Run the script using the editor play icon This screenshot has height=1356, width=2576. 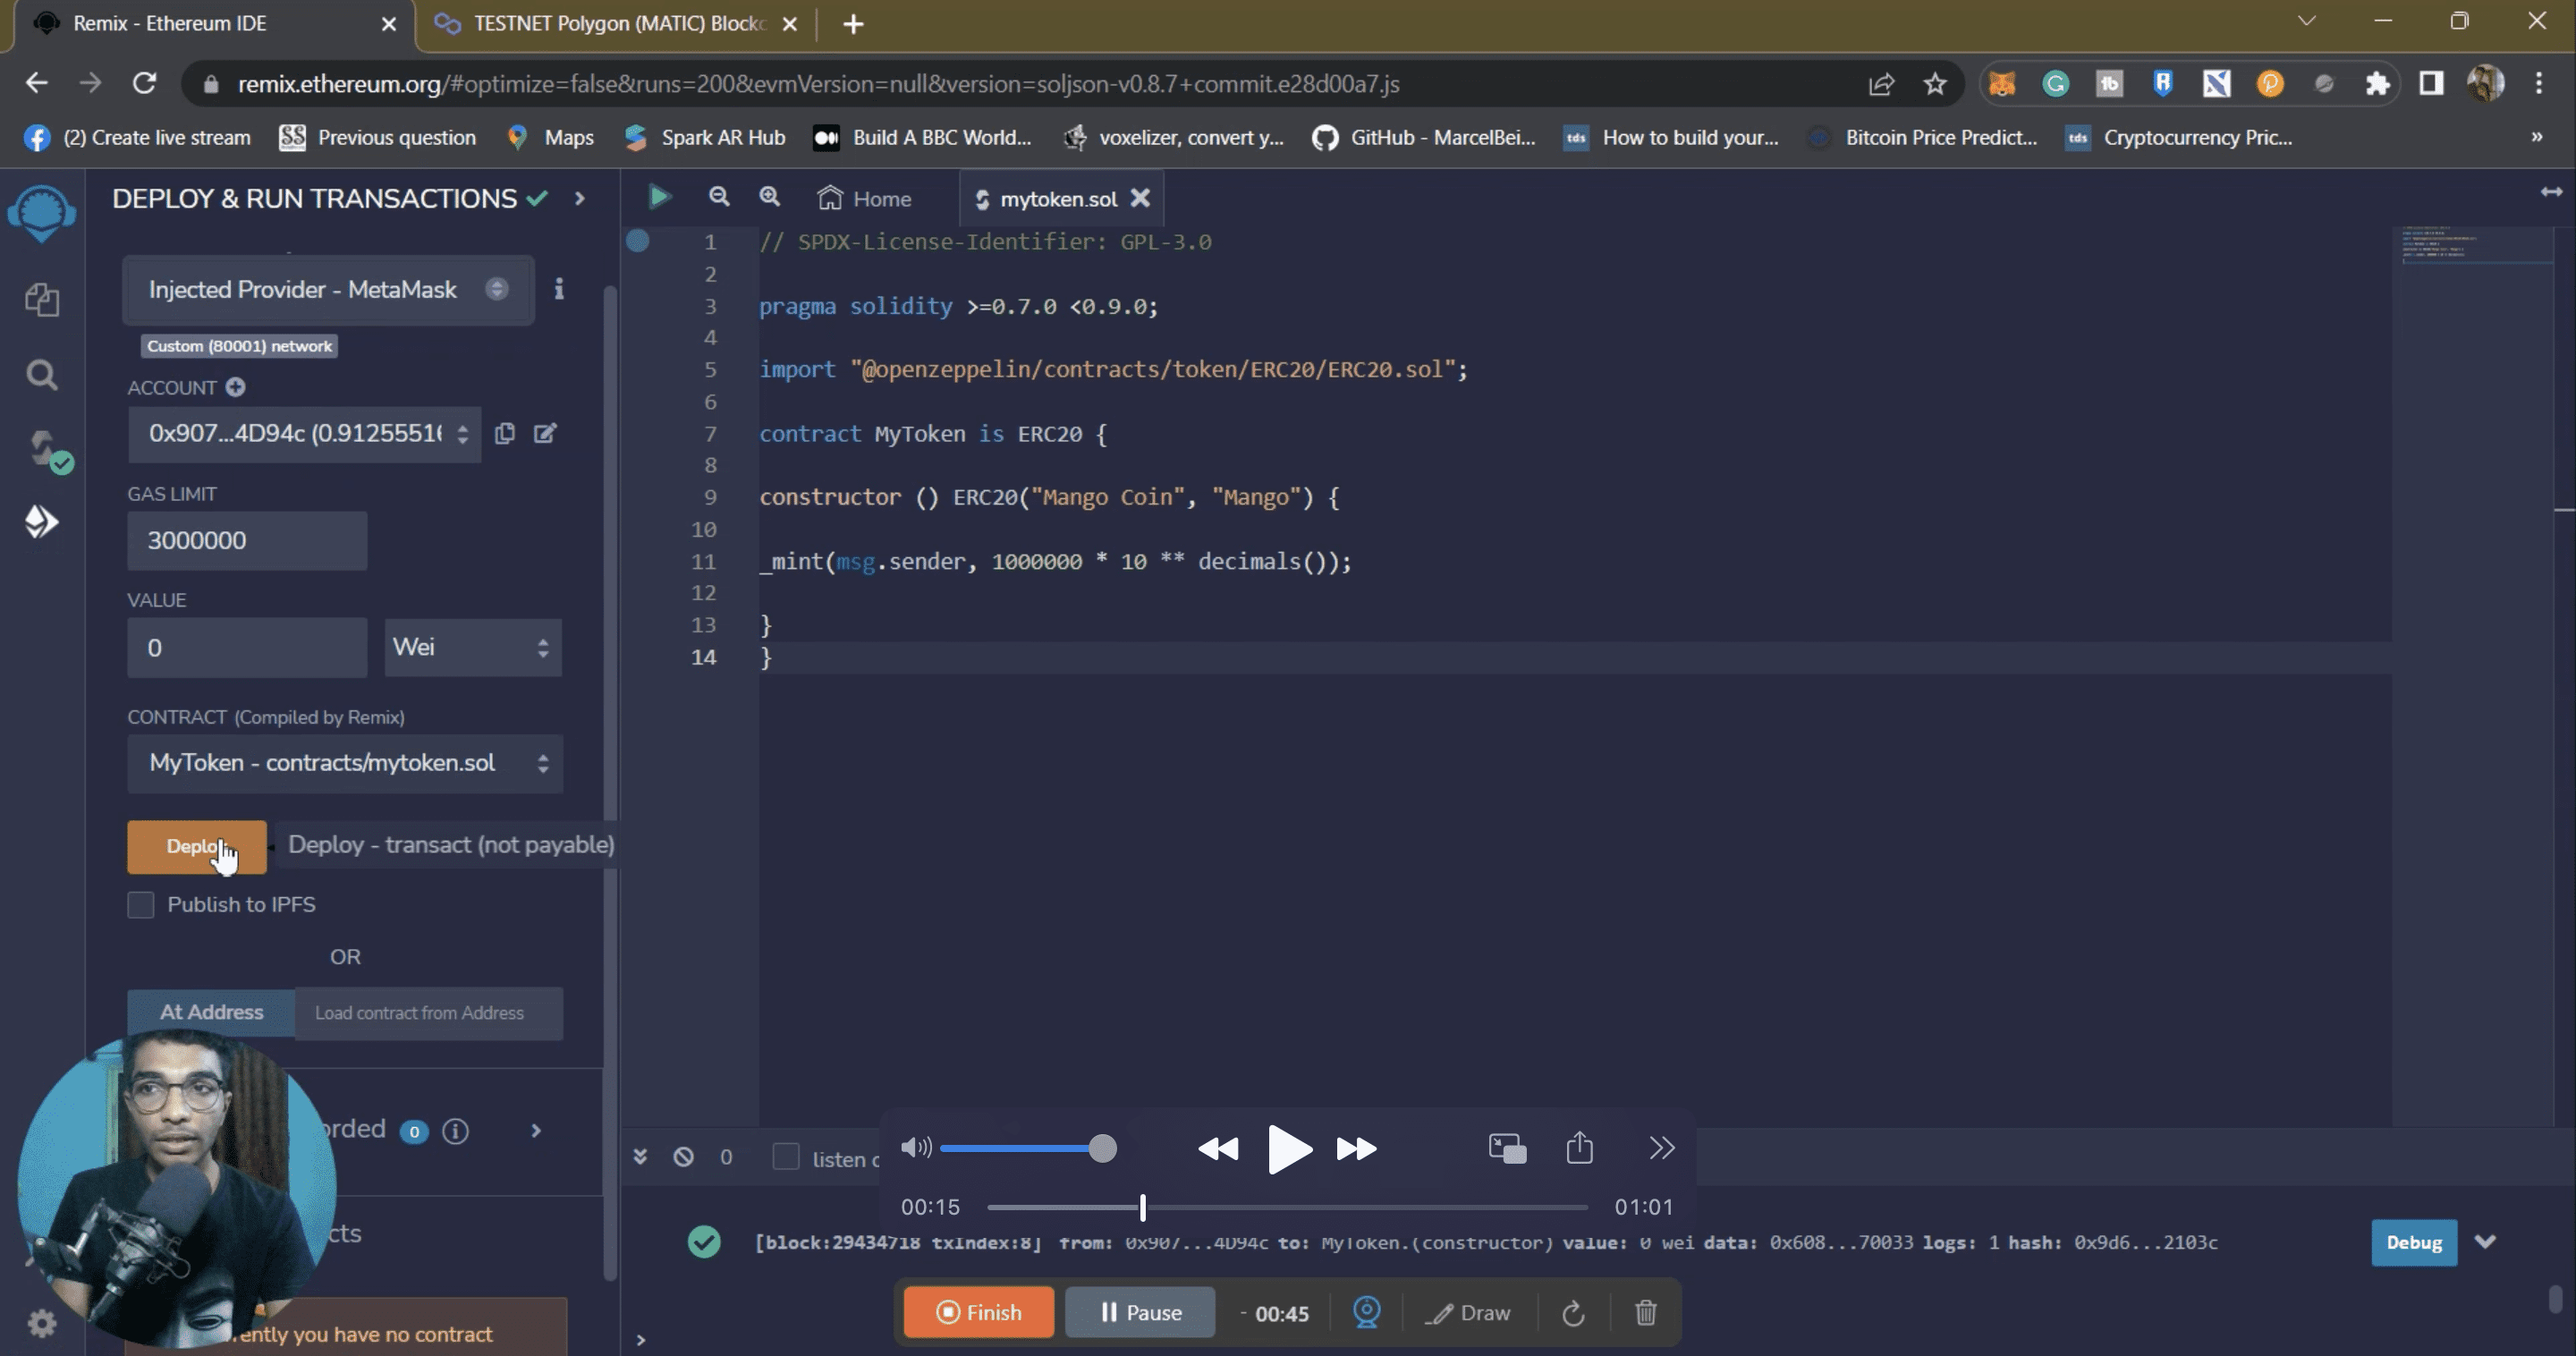659,197
